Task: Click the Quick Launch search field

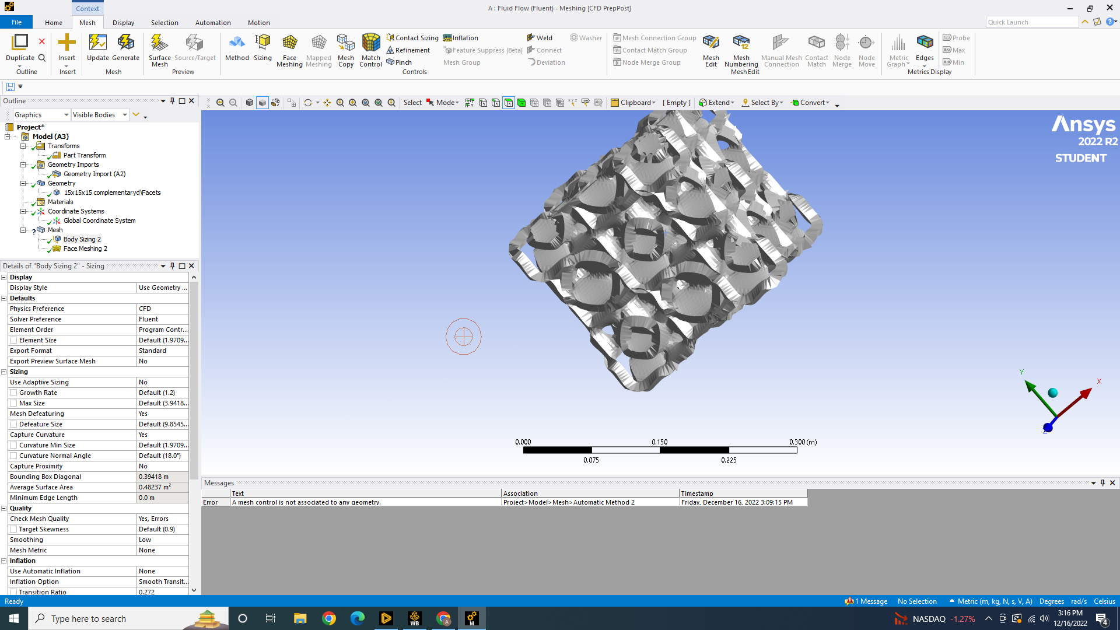Action: [1032, 22]
